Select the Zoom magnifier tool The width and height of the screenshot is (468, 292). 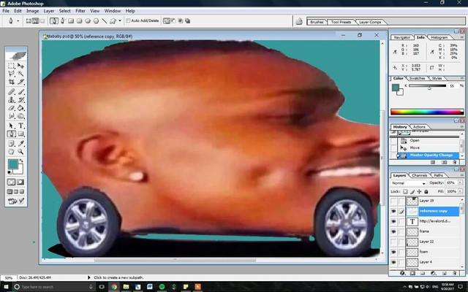click(20, 152)
